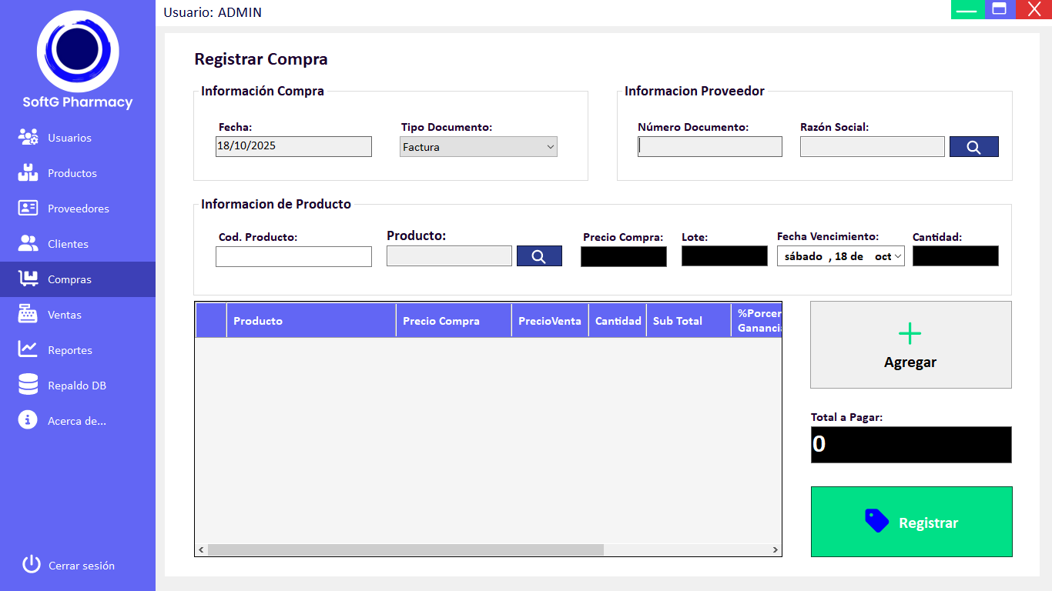
Task: Focus the Número Documento field
Action: point(709,147)
